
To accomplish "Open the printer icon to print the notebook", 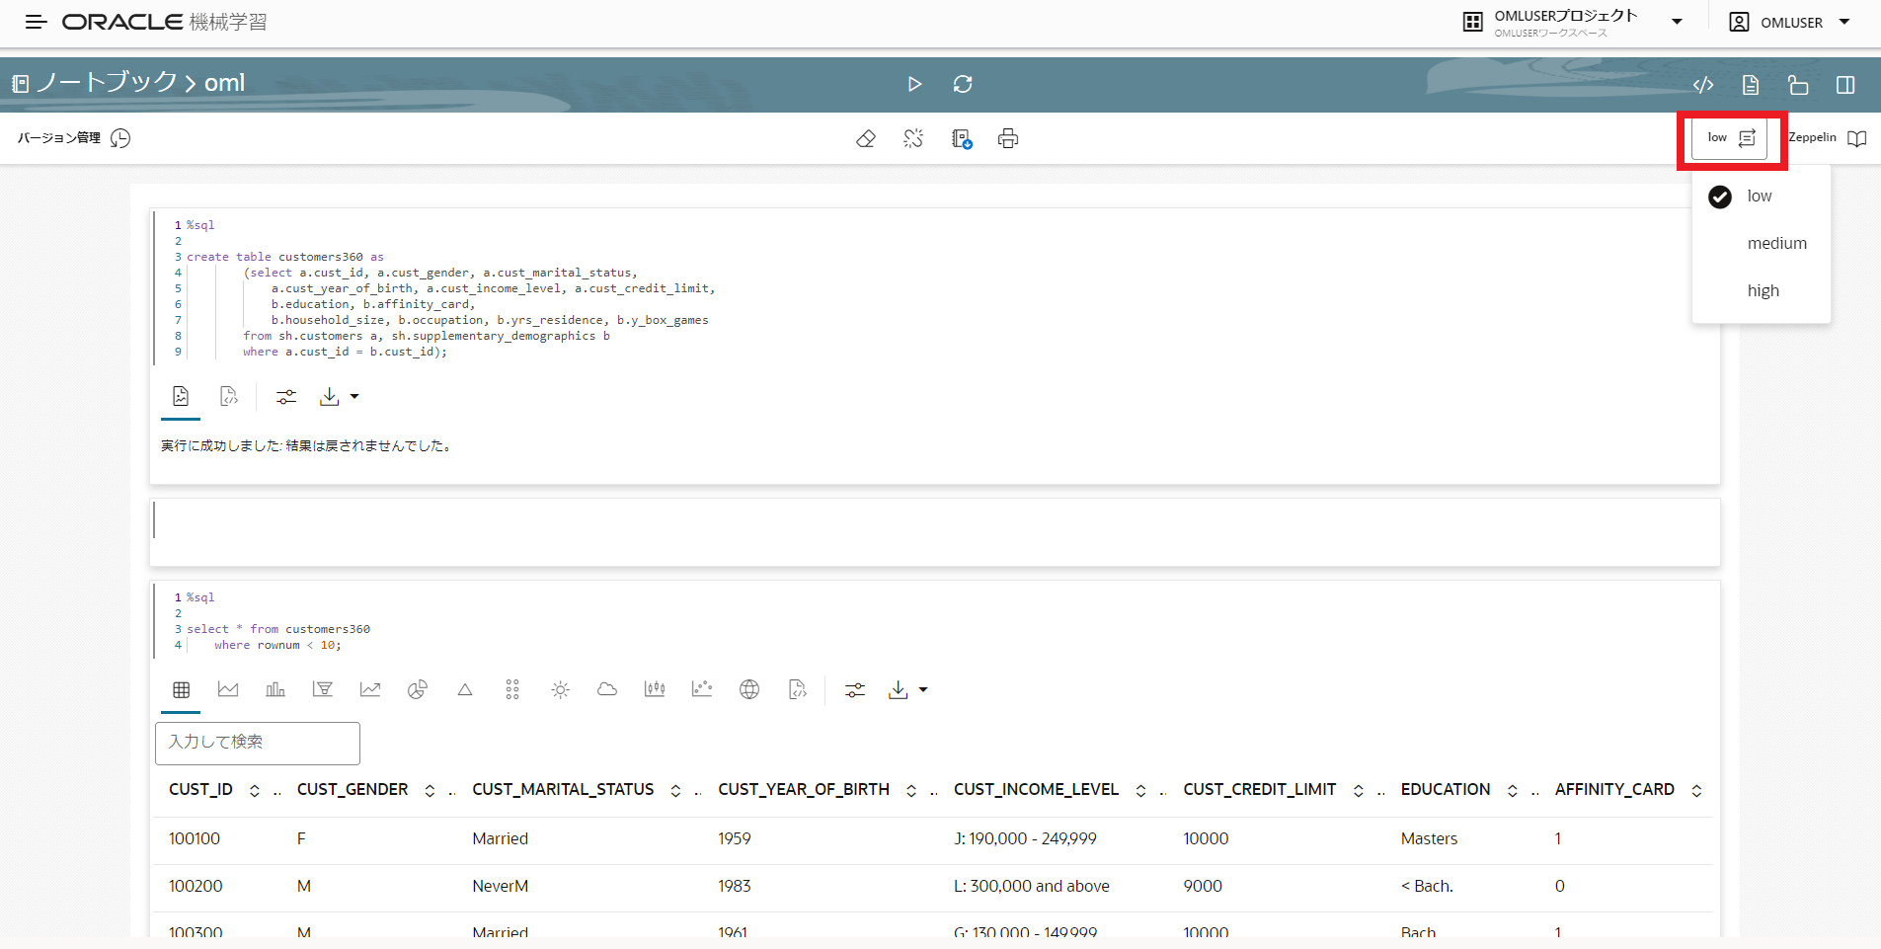I will coord(1006,138).
